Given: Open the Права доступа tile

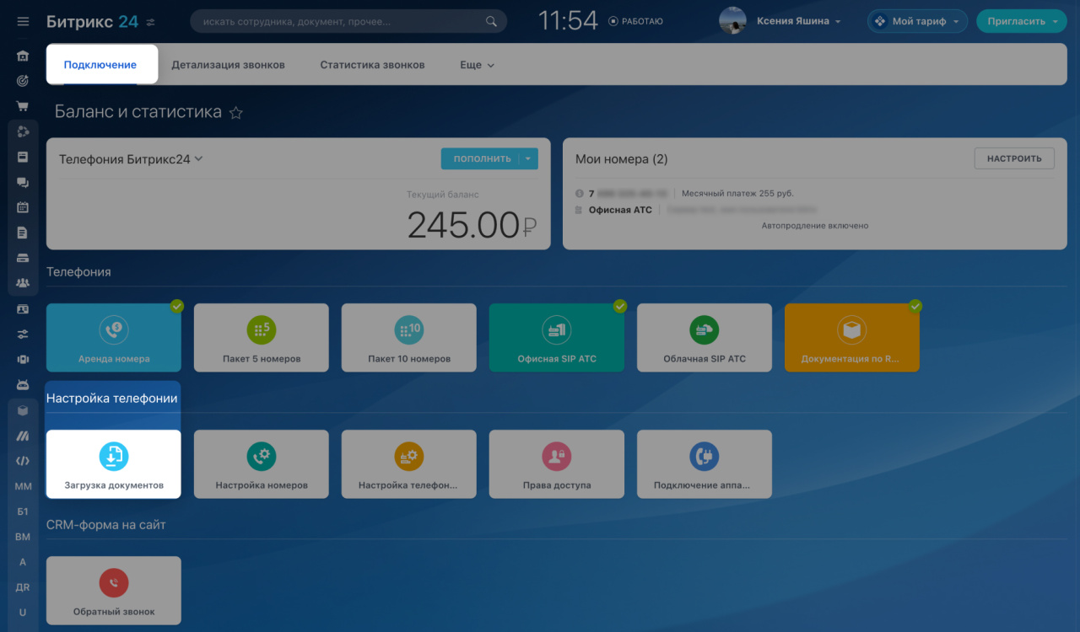Looking at the screenshot, I should 557,464.
